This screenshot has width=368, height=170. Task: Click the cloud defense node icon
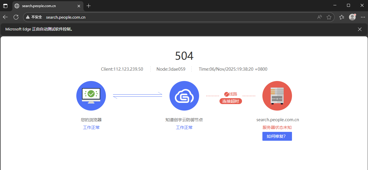coord(184,95)
